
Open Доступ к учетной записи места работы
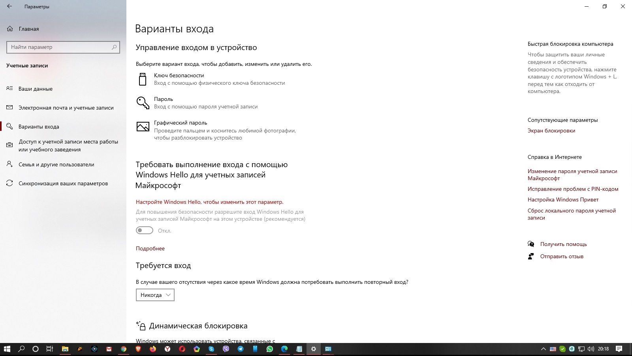[x=63, y=145]
